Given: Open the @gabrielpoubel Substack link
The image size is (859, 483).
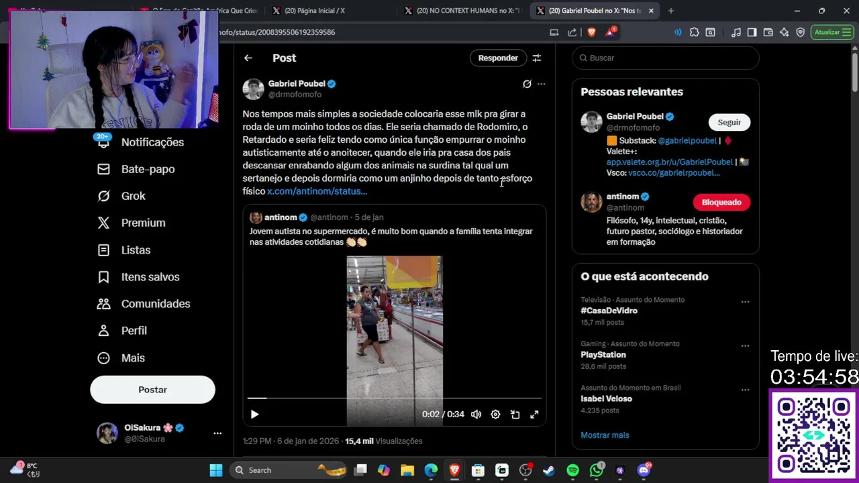Looking at the screenshot, I should pyautogui.click(x=687, y=141).
